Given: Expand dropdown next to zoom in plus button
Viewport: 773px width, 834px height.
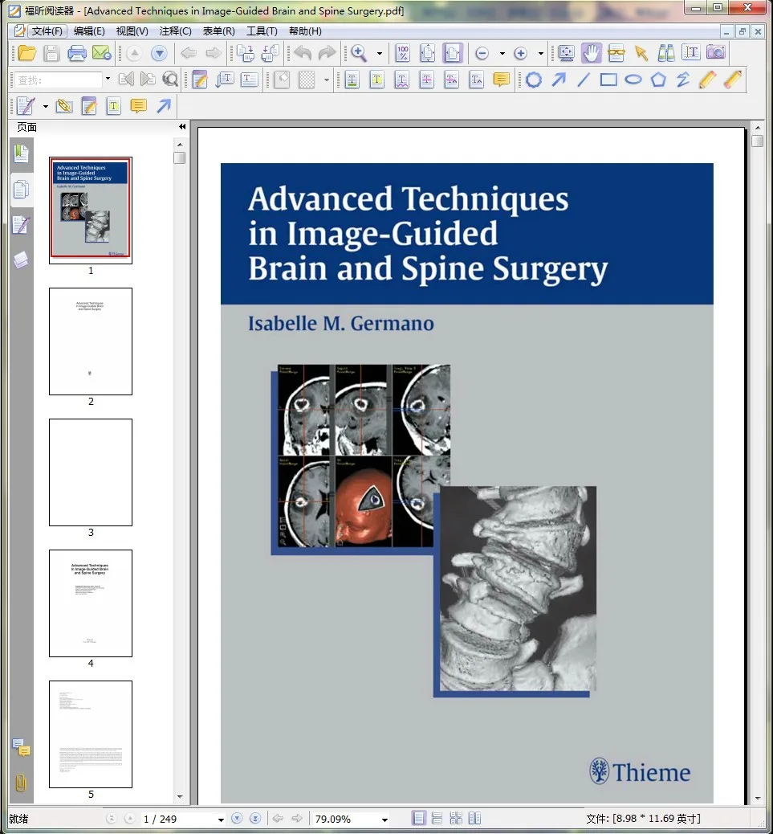Looking at the screenshot, I should point(541,54).
